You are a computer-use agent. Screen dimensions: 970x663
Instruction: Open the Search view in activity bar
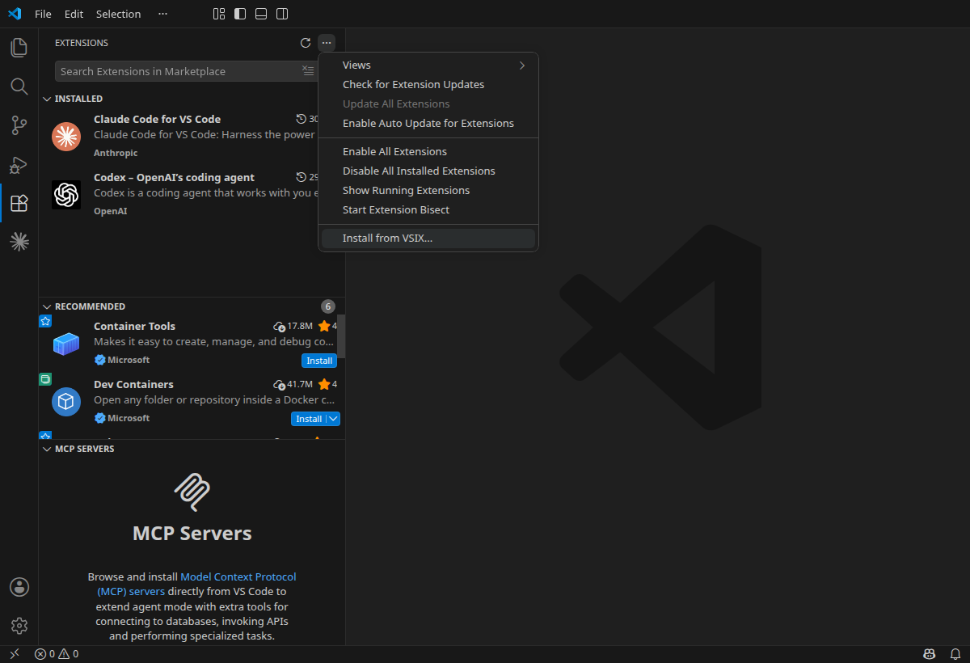tap(19, 87)
